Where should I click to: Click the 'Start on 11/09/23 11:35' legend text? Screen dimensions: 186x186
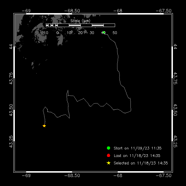(x=137, y=148)
